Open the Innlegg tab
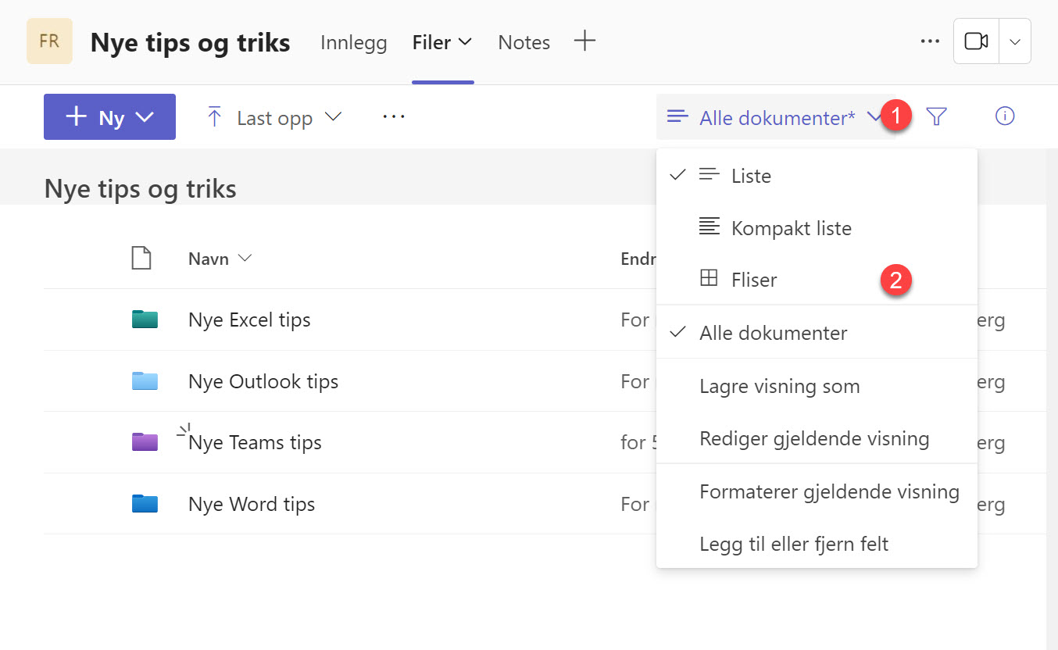1058x650 pixels. click(x=353, y=42)
